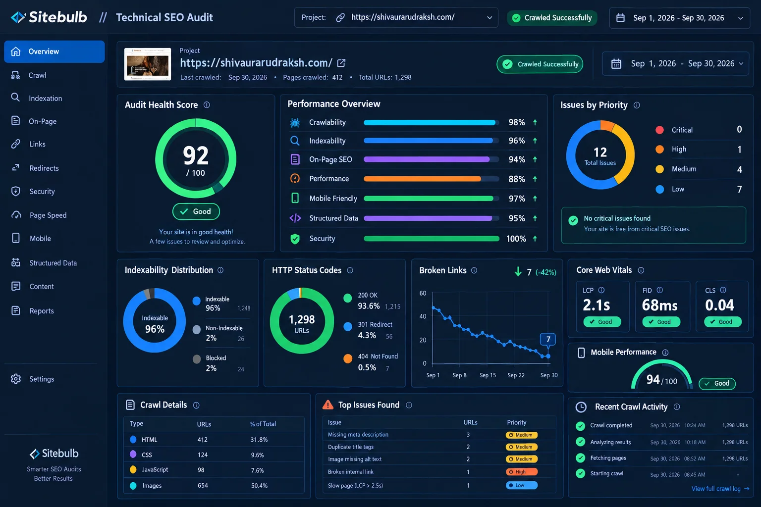Select the Overview sidebar tab
This screenshot has height=507, width=761.
(54, 51)
